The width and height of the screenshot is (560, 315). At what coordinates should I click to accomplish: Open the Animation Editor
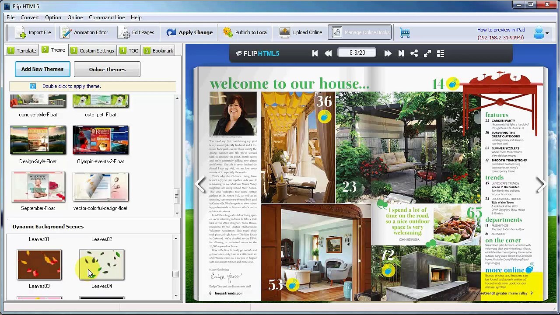click(x=84, y=32)
